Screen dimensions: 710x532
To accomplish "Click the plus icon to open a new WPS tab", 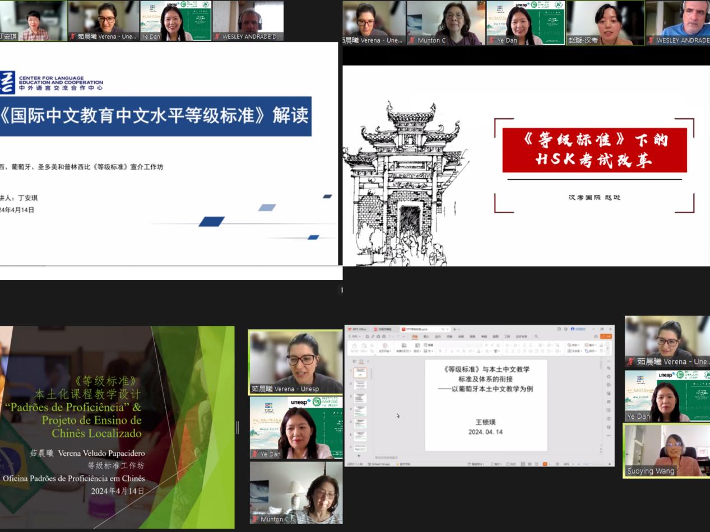I will 453,329.
